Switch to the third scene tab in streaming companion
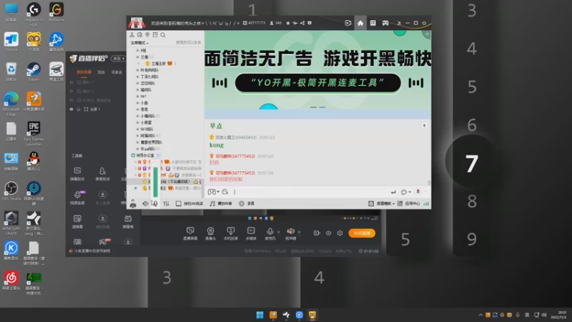Image resolution: width=572 pixels, height=322 pixels. pyautogui.click(x=117, y=72)
